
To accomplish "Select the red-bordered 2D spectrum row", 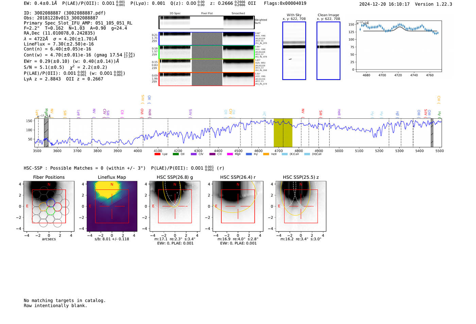I will tap(206, 79).
